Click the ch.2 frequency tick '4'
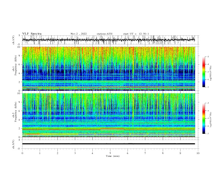 (20, 120)
